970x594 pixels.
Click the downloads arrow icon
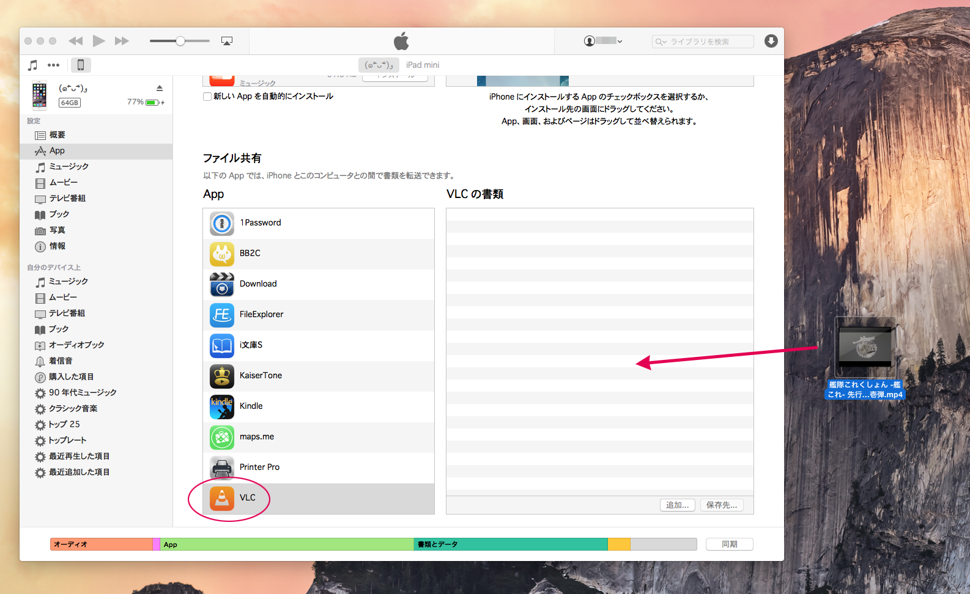pyautogui.click(x=771, y=41)
